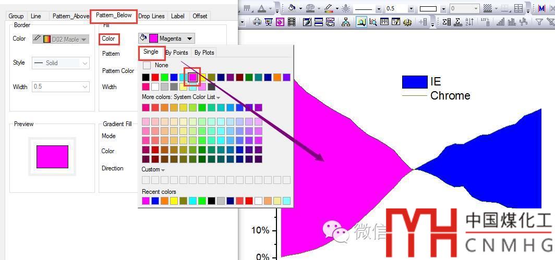Pick the black swatch in the top color row
Image resolution: width=555 pixels, height=260 pixels.
146,77
